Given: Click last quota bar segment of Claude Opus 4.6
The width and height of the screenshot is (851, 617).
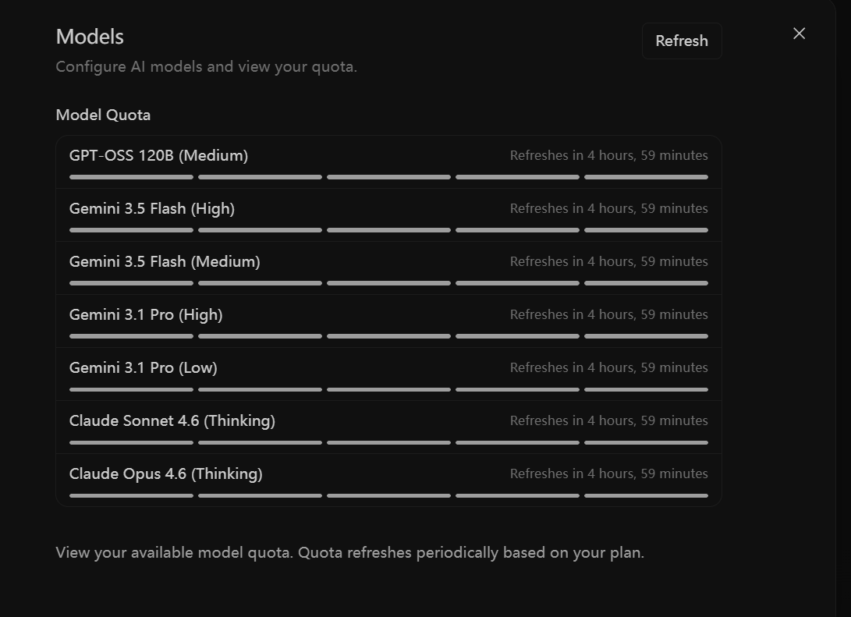Looking at the screenshot, I should (x=646, y=495).
